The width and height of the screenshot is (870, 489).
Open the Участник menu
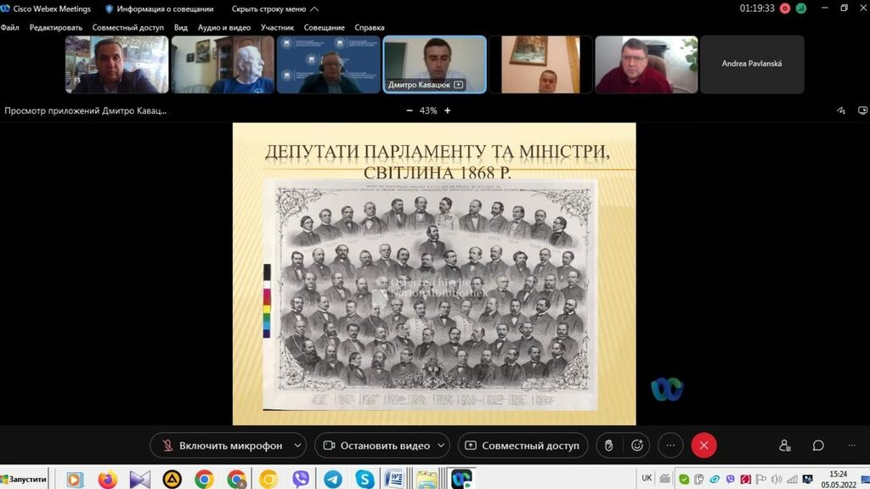click(277, 27)
